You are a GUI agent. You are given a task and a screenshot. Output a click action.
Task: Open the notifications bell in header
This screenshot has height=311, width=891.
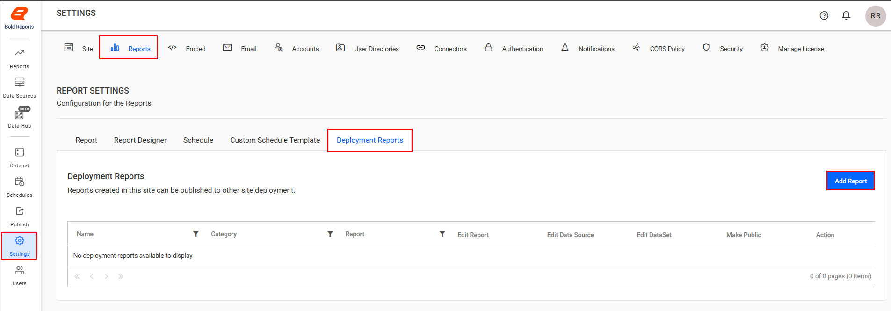pyautogui.click(x=846, y=15)
